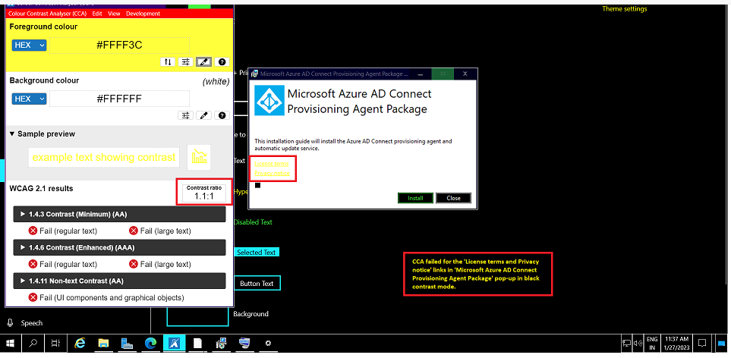Open the Edit menu in CCA
The width and height of the screenshot is (731, 358).
coord(97,14)
